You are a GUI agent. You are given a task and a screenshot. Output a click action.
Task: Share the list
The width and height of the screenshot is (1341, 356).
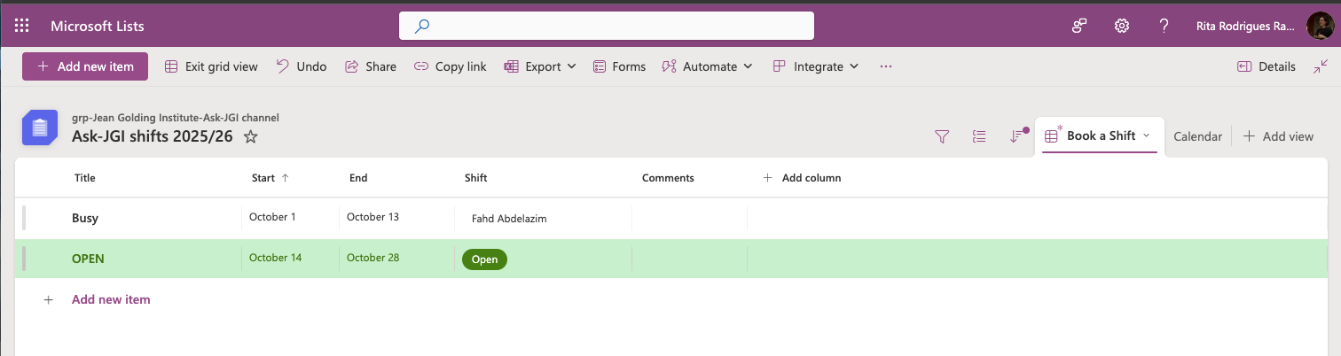(x=371, y=66)
